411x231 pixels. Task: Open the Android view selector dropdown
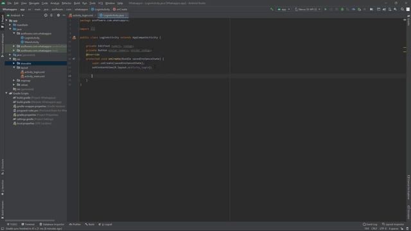[15, 15]
